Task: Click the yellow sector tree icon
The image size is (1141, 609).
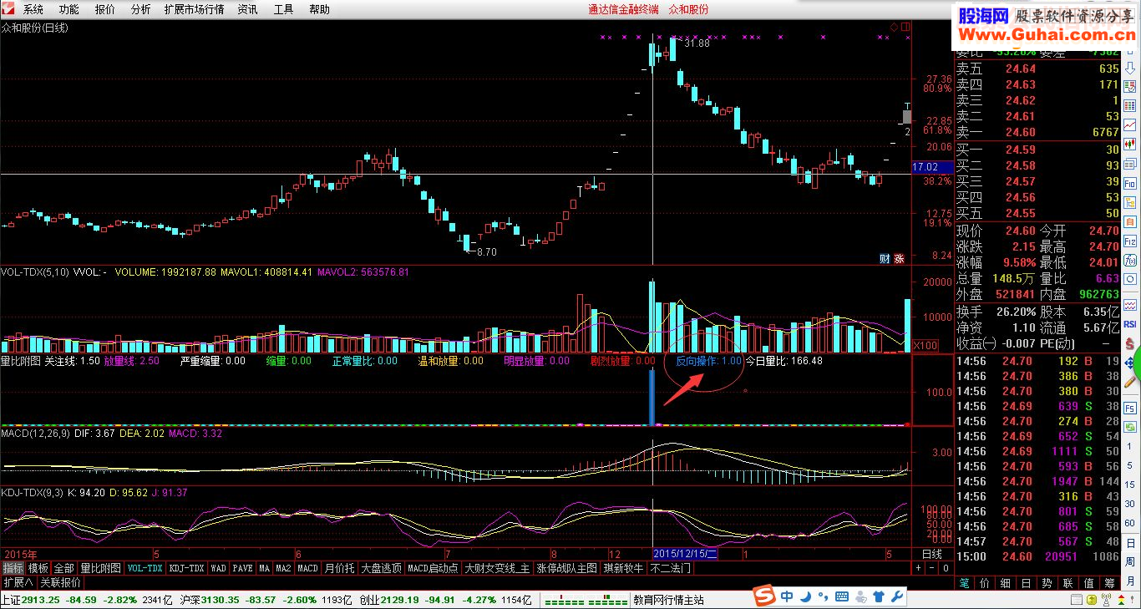Action: 1129,202
